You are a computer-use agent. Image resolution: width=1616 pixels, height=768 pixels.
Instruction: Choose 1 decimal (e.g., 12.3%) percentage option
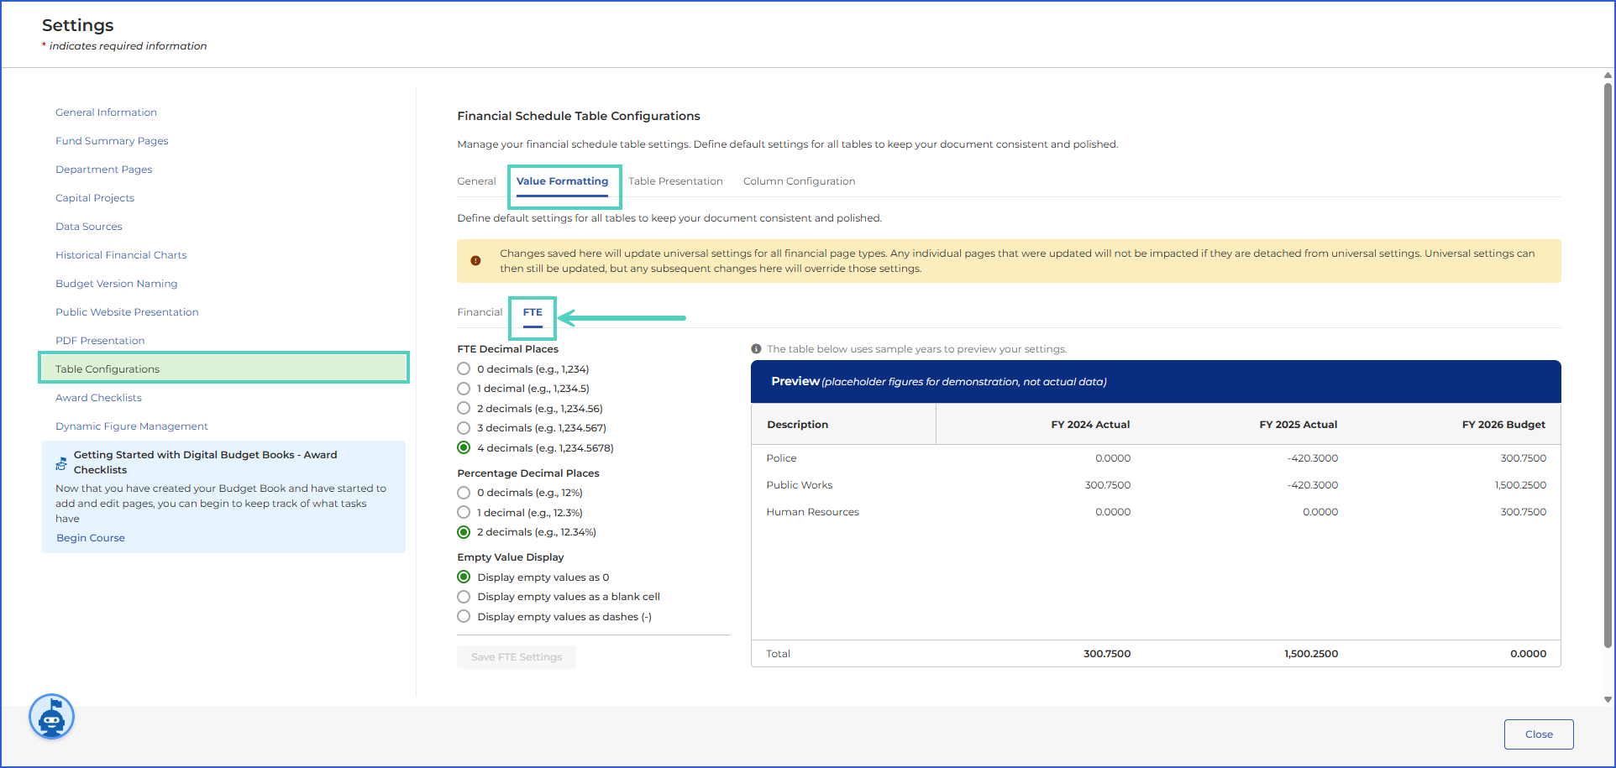click(464, 513)
